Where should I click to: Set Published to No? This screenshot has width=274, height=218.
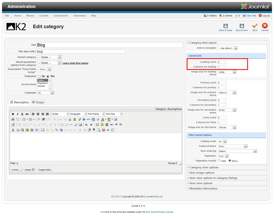click(39, 77)
